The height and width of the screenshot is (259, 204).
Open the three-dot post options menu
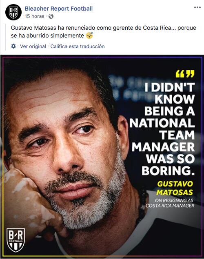pos(197,7)
